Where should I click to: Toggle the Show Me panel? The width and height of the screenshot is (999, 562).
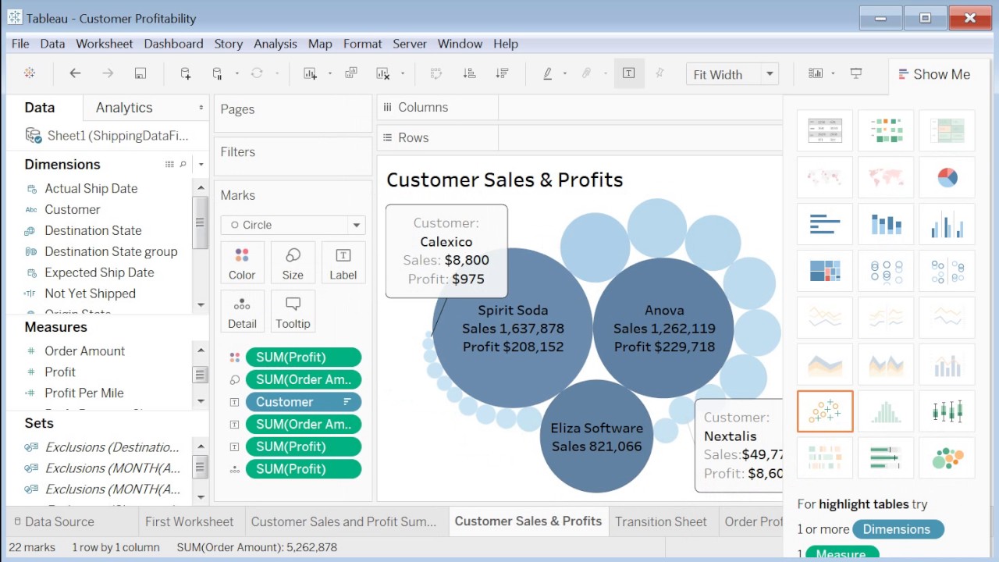[x=933, y=74]
